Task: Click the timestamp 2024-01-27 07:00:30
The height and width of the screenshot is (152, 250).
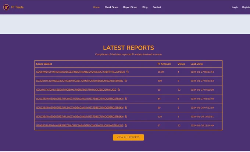Action: [x=202, y=90]
